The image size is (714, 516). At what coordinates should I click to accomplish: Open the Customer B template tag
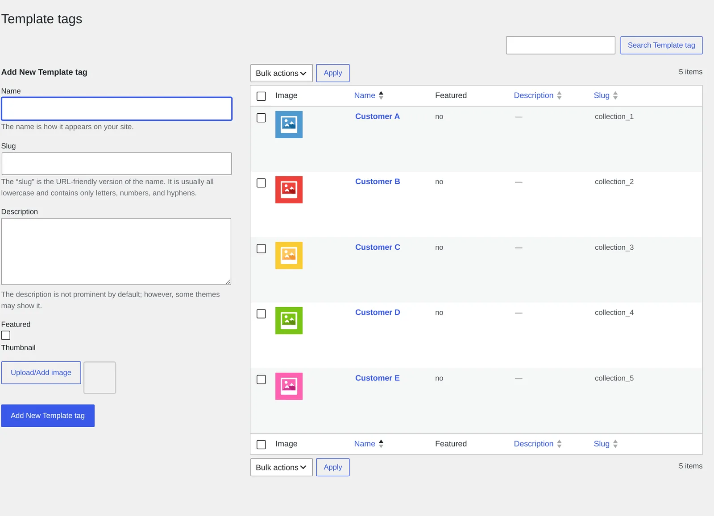tap(378, 182)
